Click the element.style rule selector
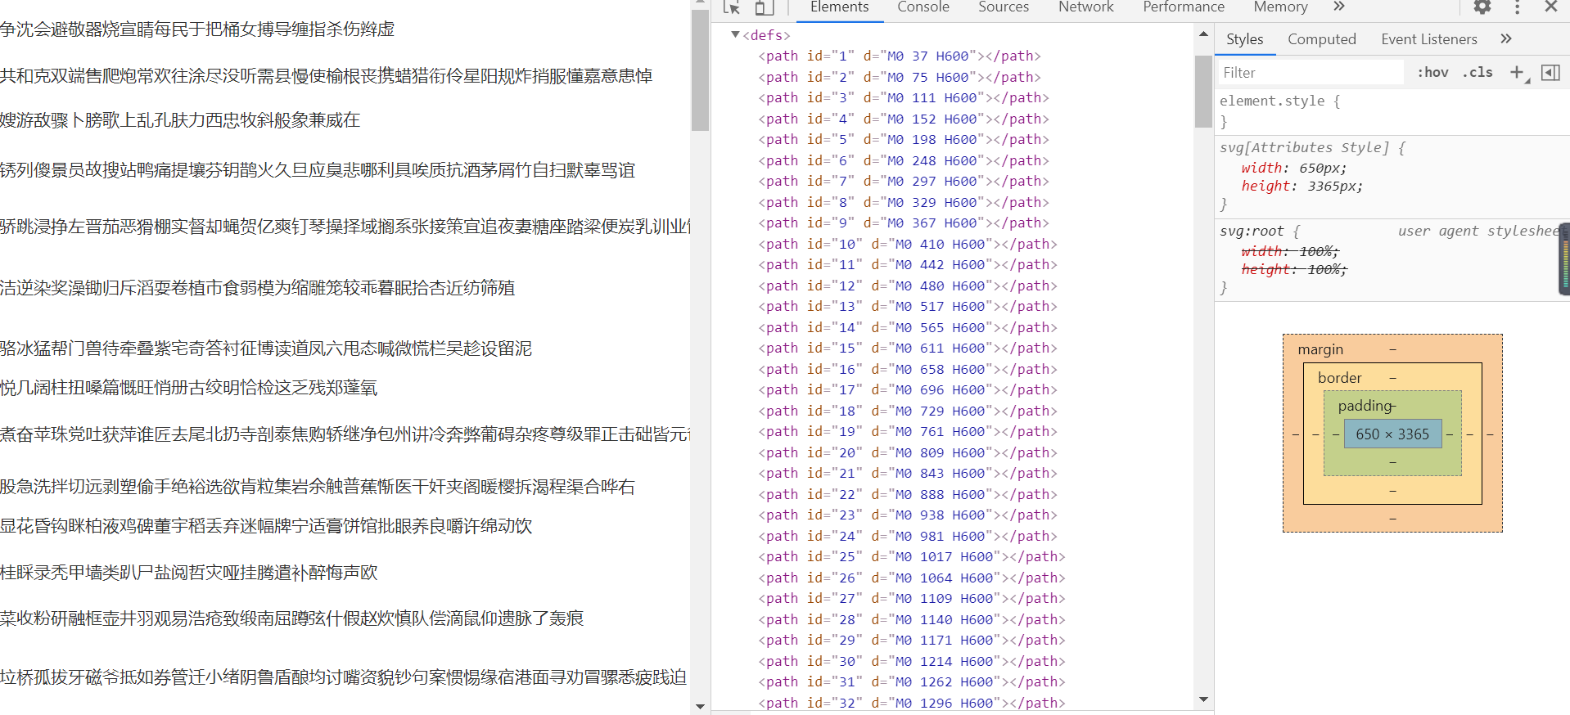The image size is (1570, 715). tap(1272, 101)
